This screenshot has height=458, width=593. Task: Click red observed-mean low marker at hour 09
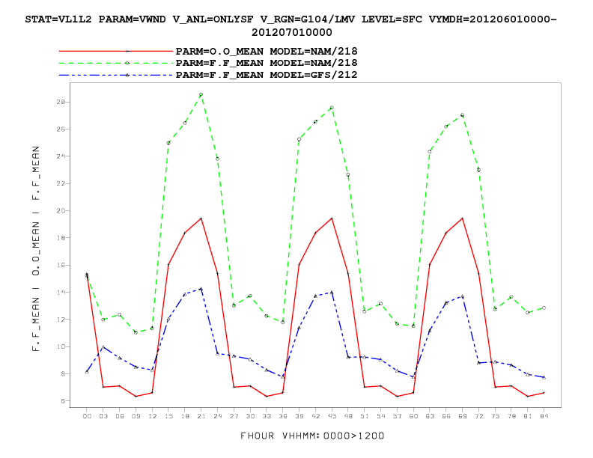(136, 397)
